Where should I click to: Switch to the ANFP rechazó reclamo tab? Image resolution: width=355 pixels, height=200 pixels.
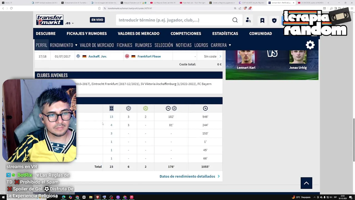tap(44, 3)
